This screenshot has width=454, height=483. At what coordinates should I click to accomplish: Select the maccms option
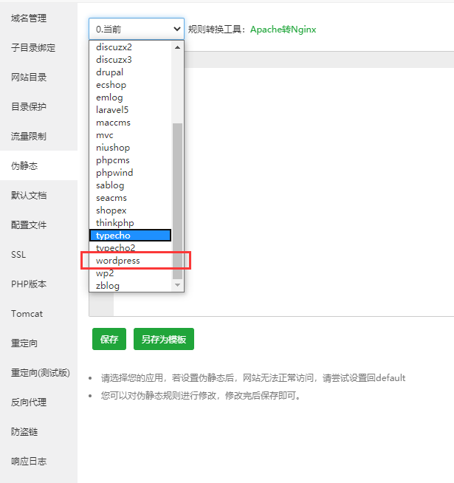[130, 123]
